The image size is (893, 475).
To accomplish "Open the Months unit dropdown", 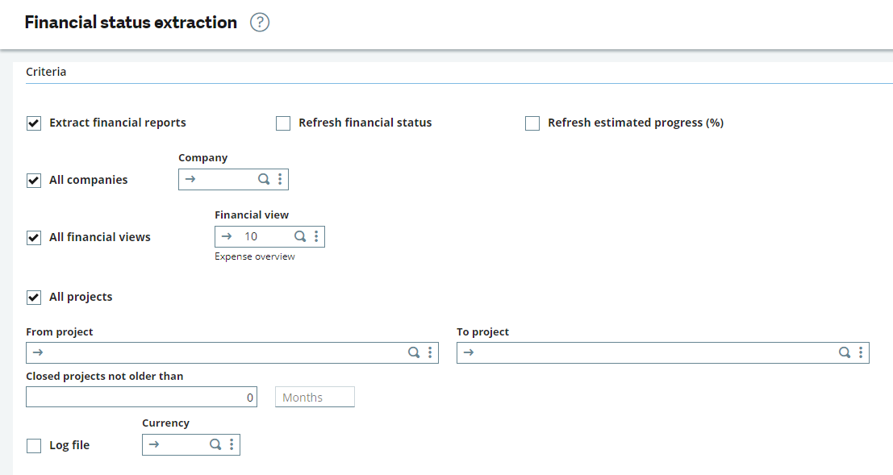I will coord(315,397).
